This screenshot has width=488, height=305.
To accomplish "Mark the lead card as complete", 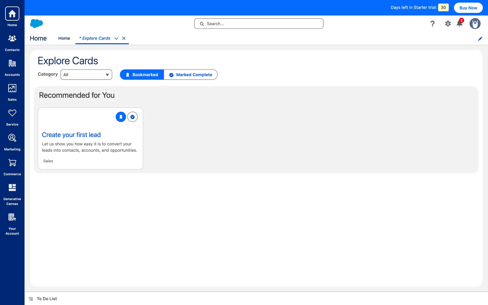I will coord(132,117).
